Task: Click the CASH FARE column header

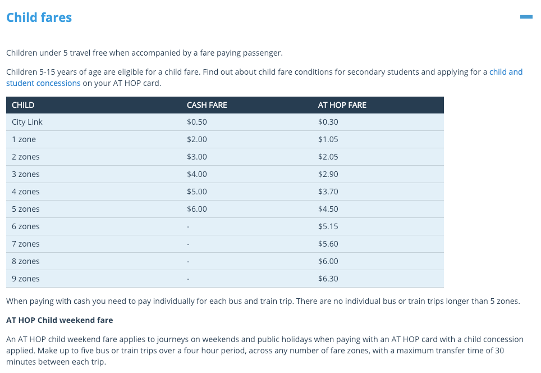Action: (x=207, y=105)
